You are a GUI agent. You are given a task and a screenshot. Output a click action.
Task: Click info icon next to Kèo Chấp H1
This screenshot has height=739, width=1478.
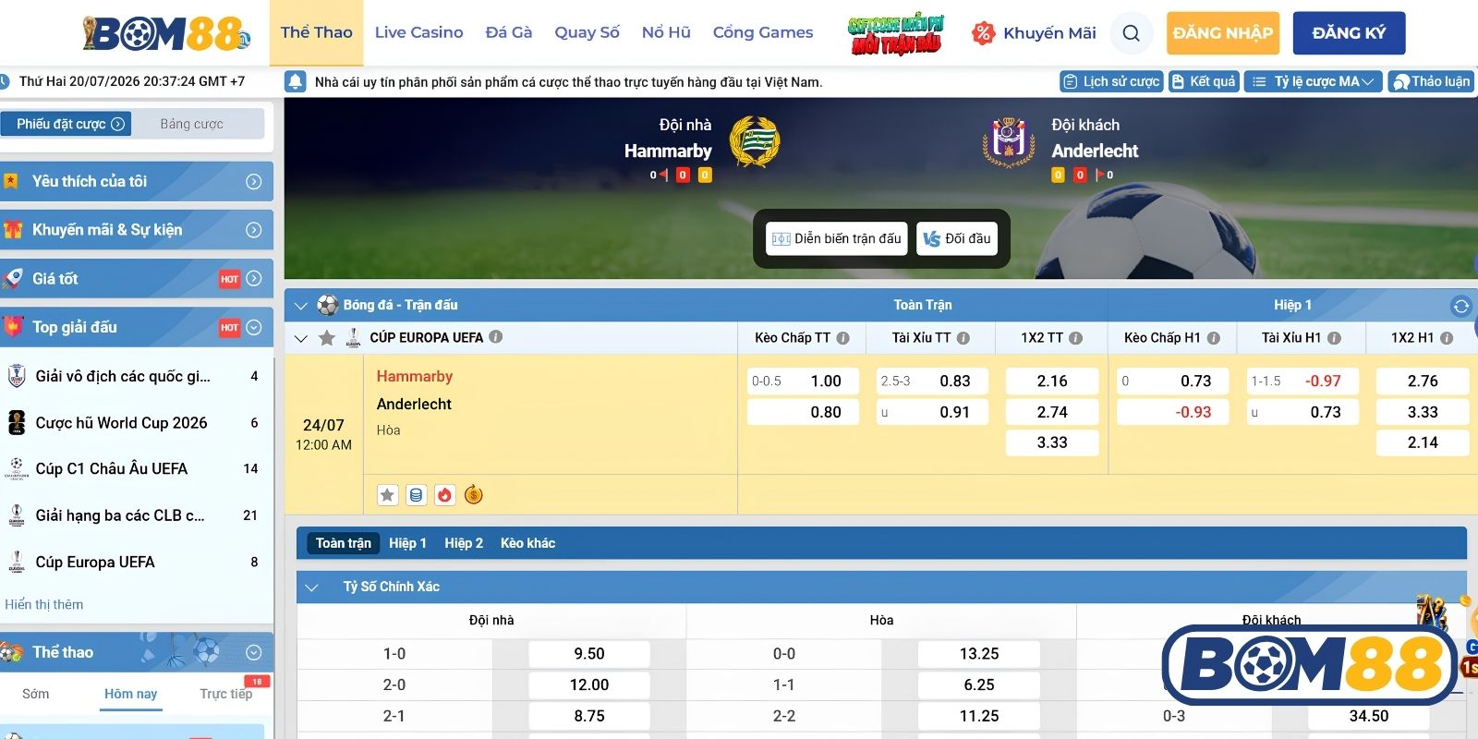[x=1213, y=338]
